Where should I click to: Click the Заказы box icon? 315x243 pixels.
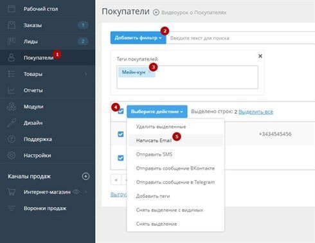(x=12, y=25)
